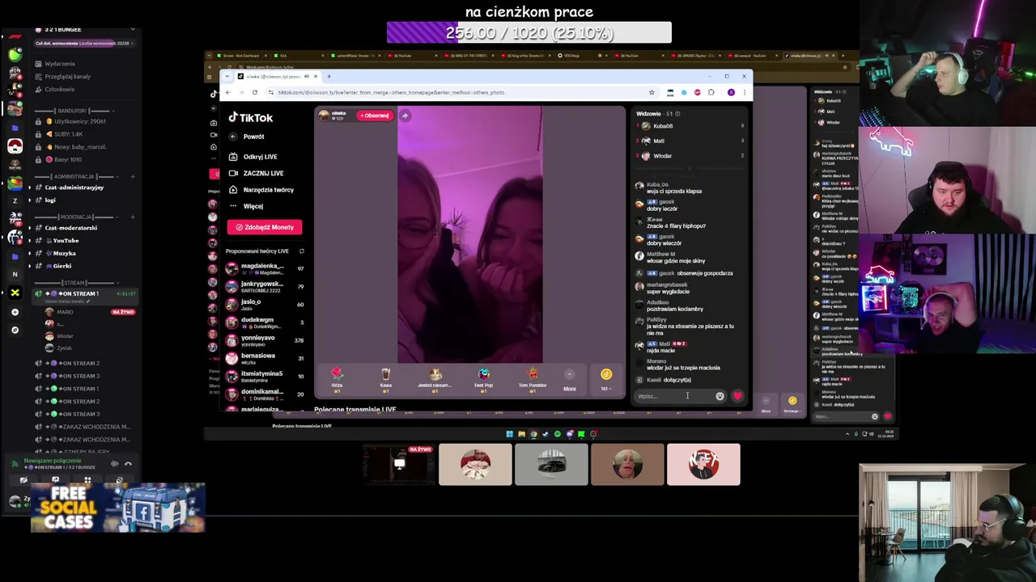Open Narzędzia twórcy in TikTok menu
This screenshot has height=582, width=1036.
click(x=261, y=190)
